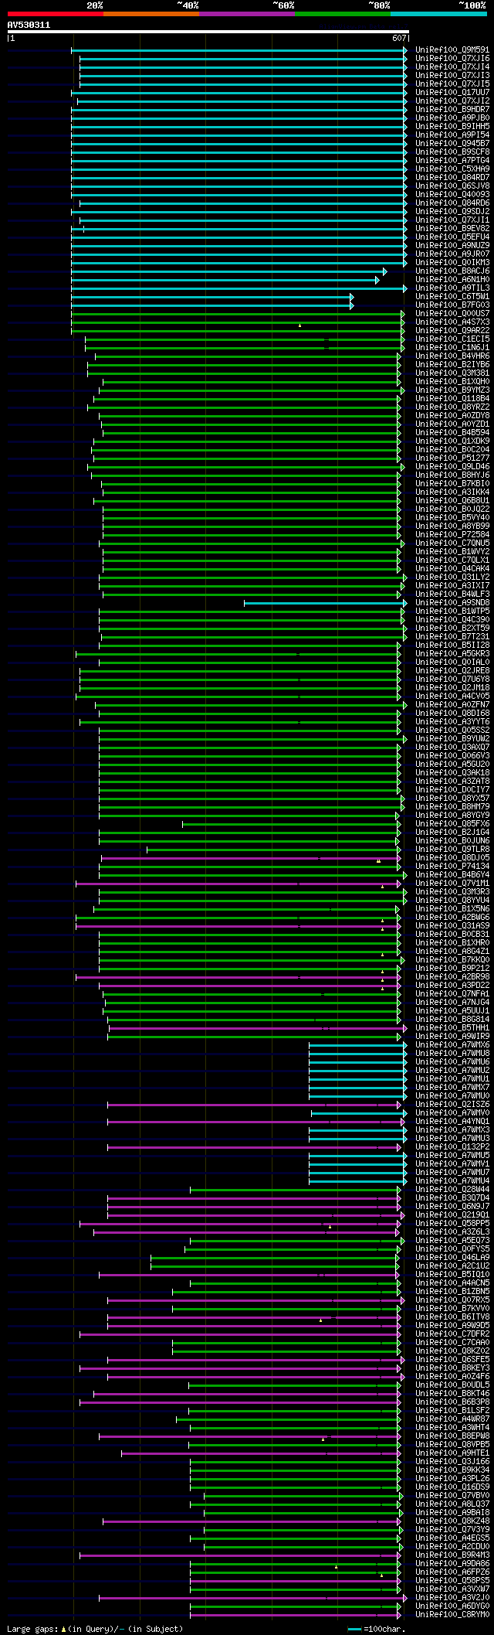Open hit UniRef100_B9HDR7
494x1635 pixels.
(x=452, y=109)
